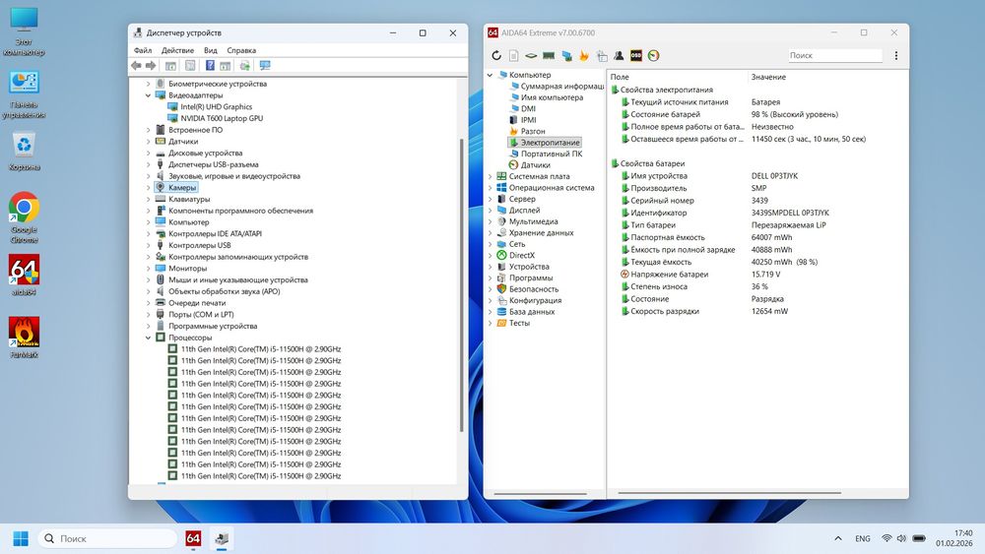Open the Google Chrome desktop shortcut
The width and height of the screenshot is (985, 554).
tap(24, 217)
